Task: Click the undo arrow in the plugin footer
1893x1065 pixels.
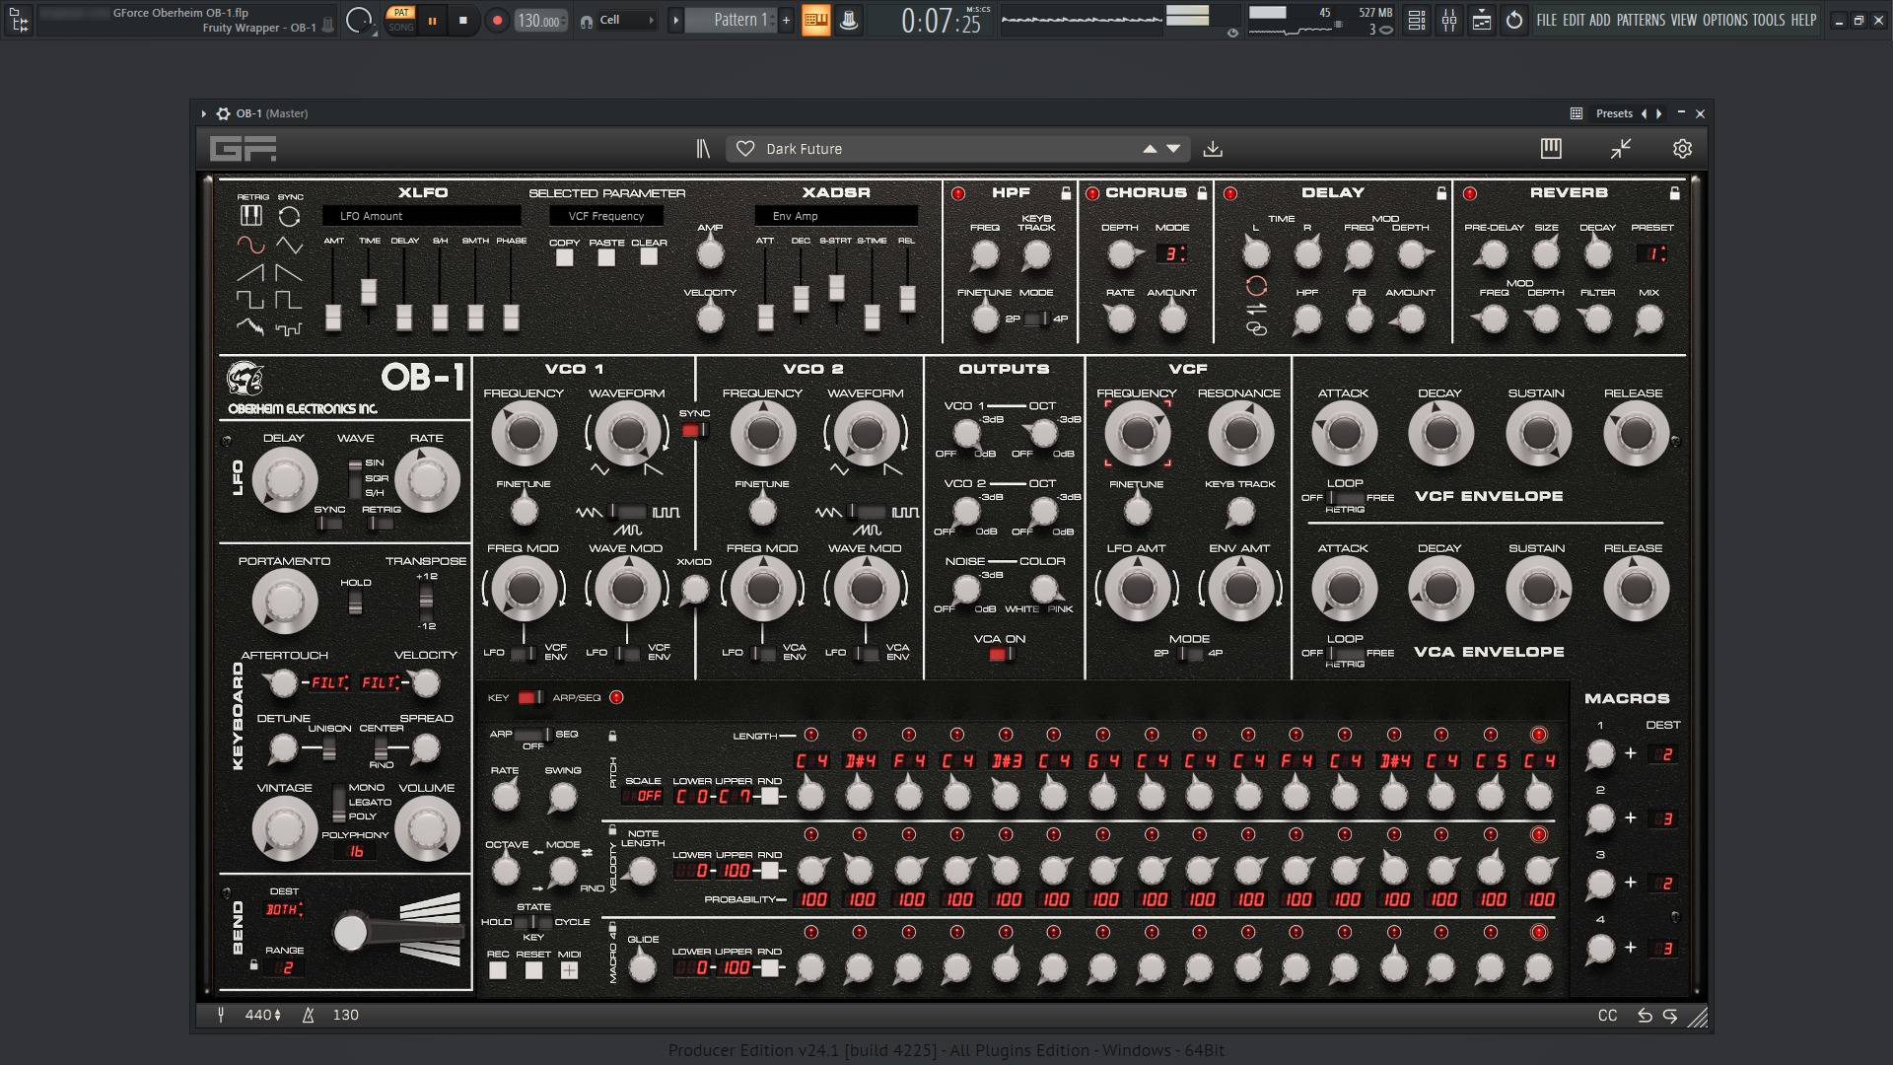Action: coord(1644,1015)
